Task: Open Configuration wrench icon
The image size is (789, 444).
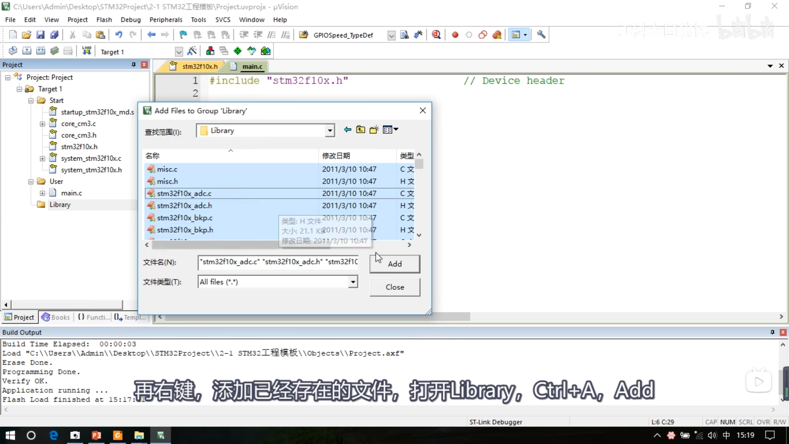Action: (x=541, y=35)
